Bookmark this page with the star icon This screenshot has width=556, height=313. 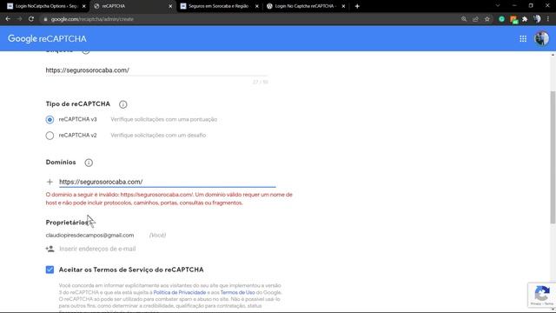tap(487, 19)
